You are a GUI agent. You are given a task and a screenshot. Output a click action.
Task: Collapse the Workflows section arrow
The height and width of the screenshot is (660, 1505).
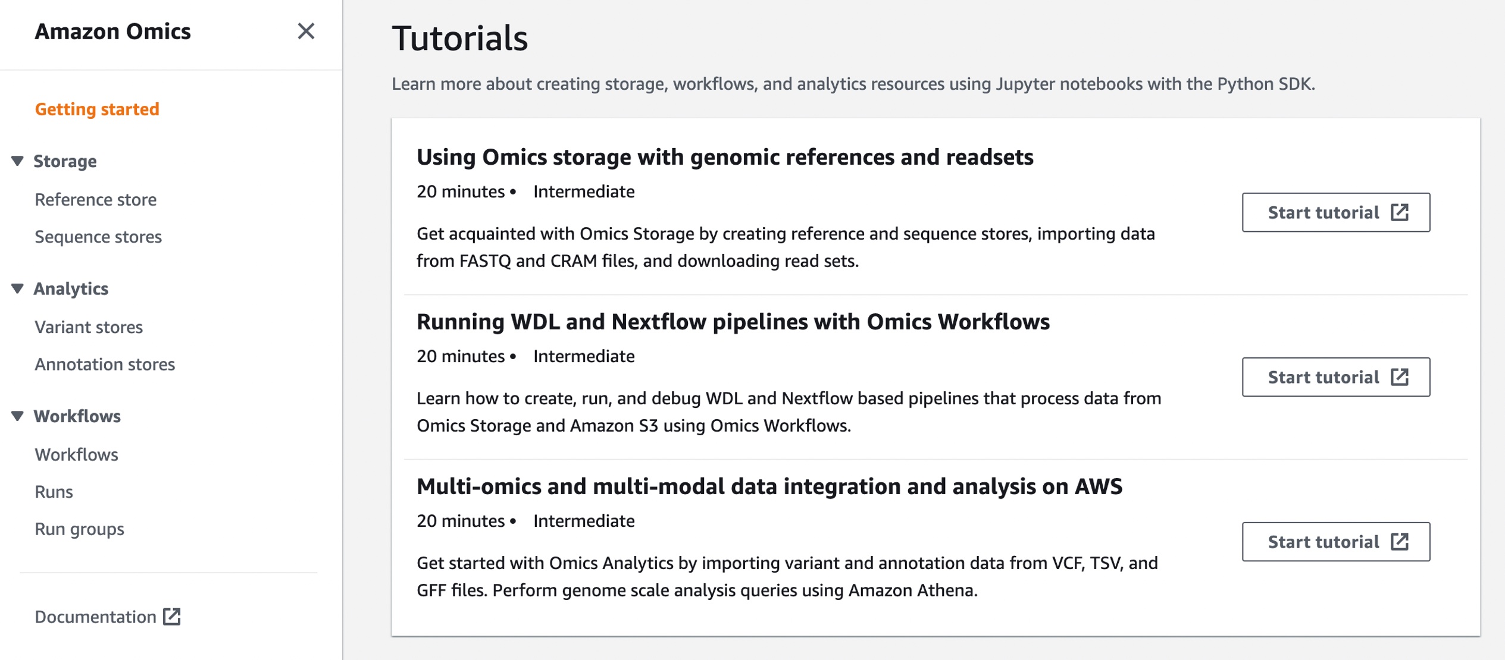pos(17,416)
